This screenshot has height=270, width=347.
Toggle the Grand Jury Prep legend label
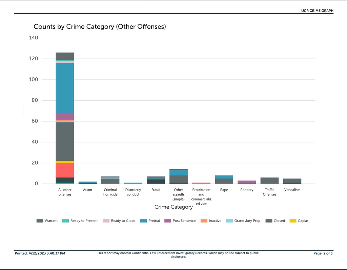coord(247,221)
